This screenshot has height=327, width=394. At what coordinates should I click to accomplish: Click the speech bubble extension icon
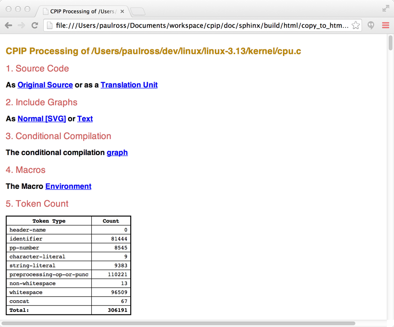371,25
